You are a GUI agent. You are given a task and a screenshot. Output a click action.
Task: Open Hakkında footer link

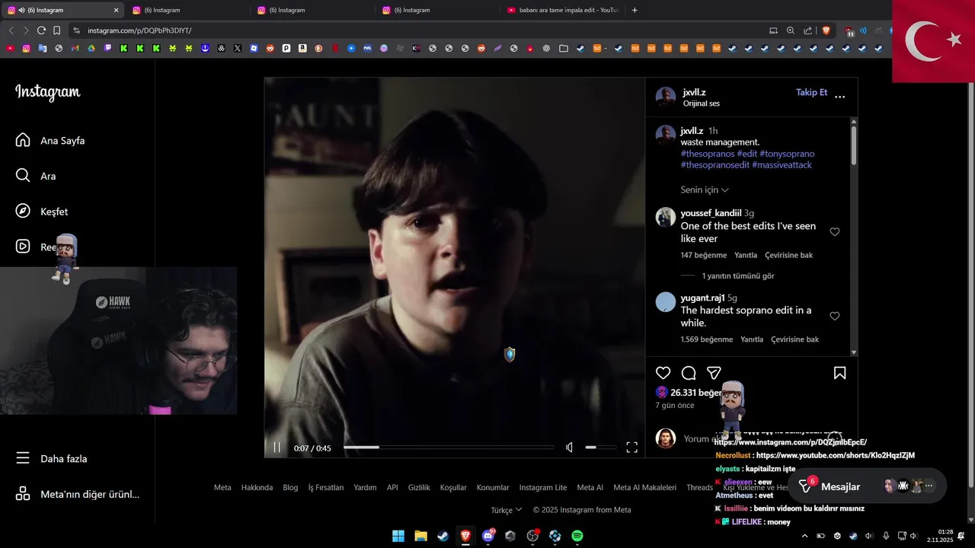coord(257,488)
